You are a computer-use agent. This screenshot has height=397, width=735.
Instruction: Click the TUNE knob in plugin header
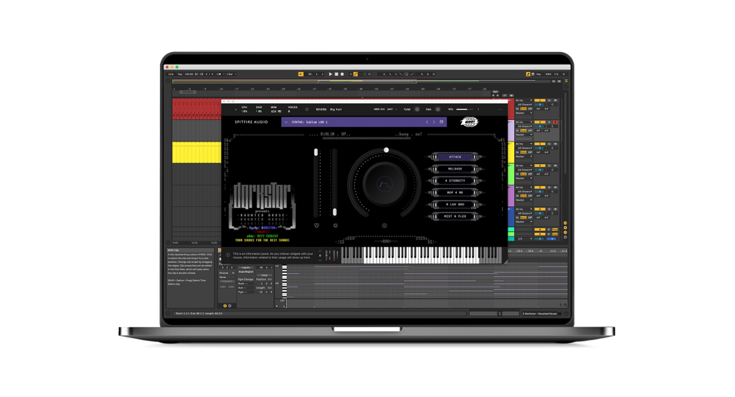[x=417, y=109]
